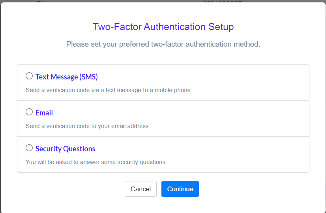Click the preferred authentication method subtitle

pyautogui.click(x=163, y=44)
